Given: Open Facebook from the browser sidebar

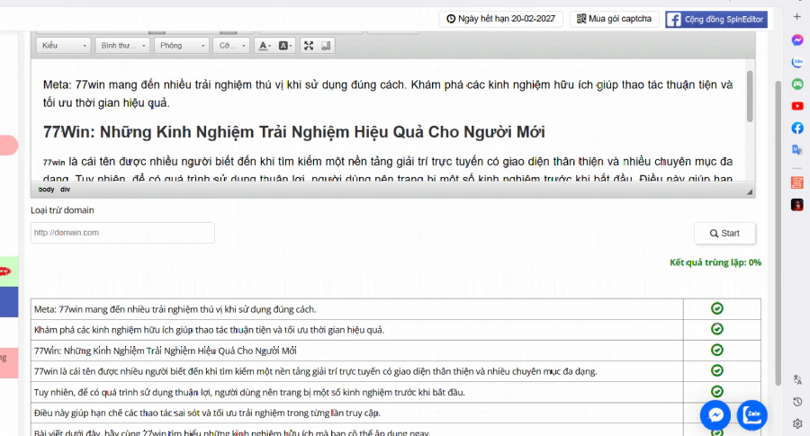Looking at the screenshot, I should coord(797,128).
